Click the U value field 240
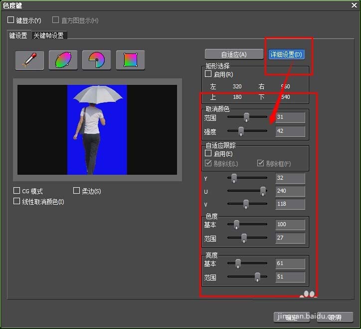The width and height of the screenshot is (361, 329). click(x=290, y=191)
